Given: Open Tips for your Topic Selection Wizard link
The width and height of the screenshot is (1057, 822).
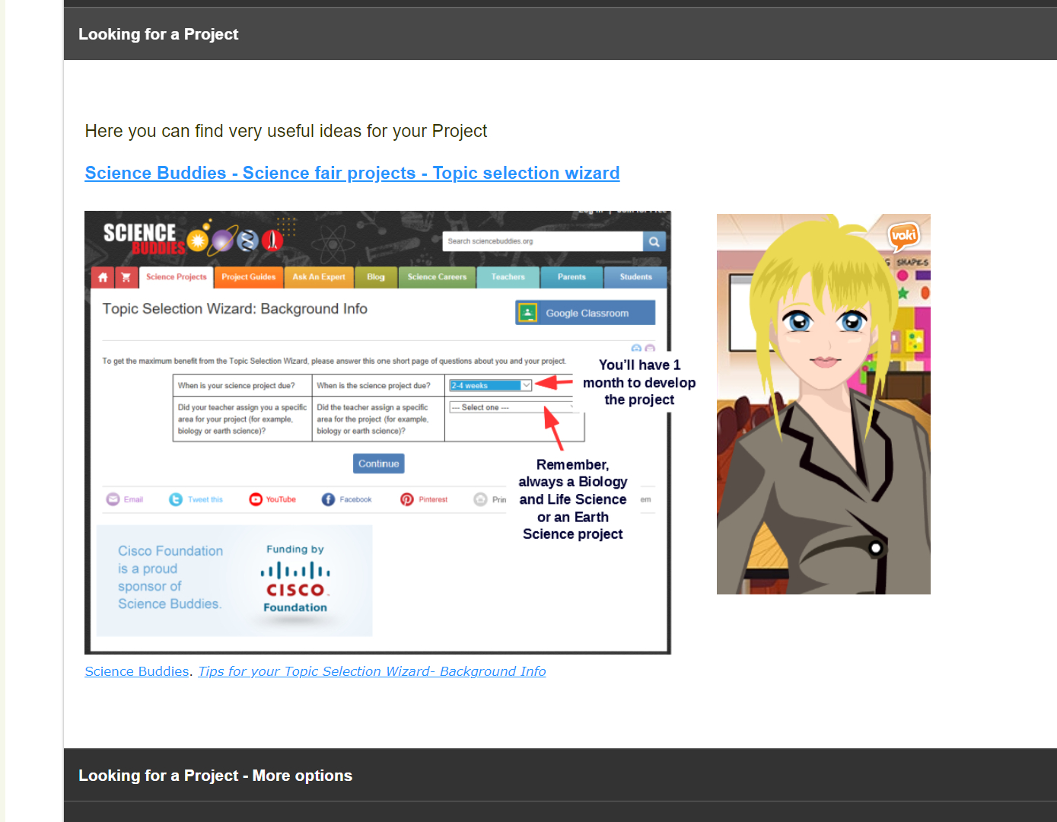Looking at the screenshot, I should click(x=372, y=671).
